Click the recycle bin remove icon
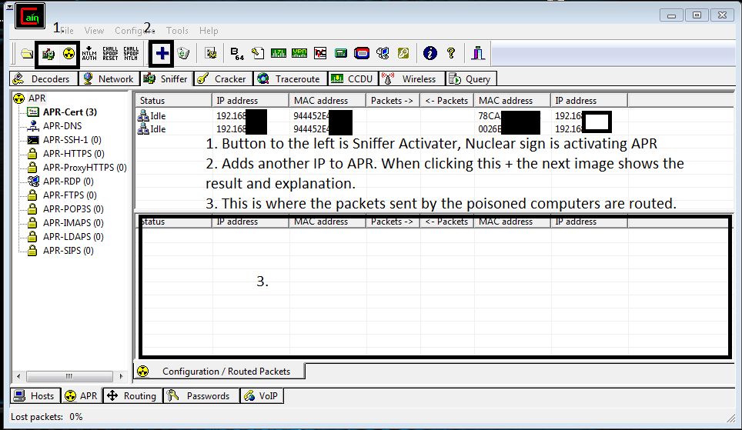 click(183, 53)
